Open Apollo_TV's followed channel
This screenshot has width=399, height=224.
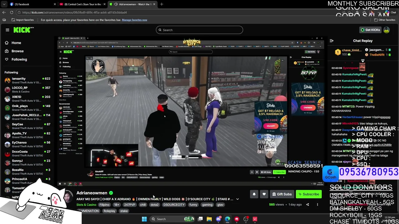click(x=27, y=135)
